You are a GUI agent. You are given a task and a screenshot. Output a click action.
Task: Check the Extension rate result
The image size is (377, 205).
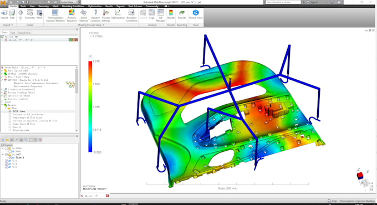coord(10,130)
